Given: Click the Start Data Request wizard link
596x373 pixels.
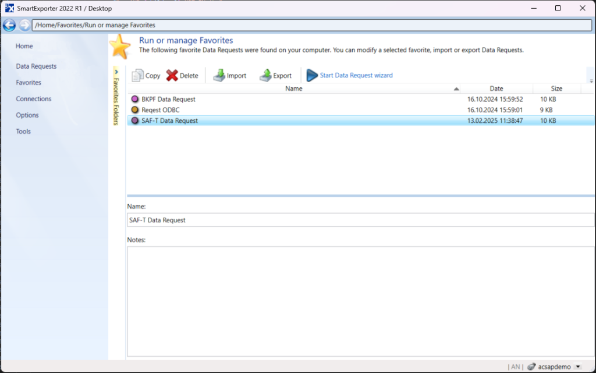Looking at the screenshot, I should (x=356, y=75).
